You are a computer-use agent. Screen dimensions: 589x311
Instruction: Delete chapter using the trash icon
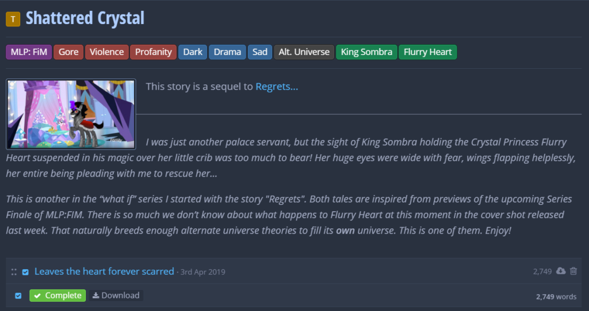(x=573, y=271)
